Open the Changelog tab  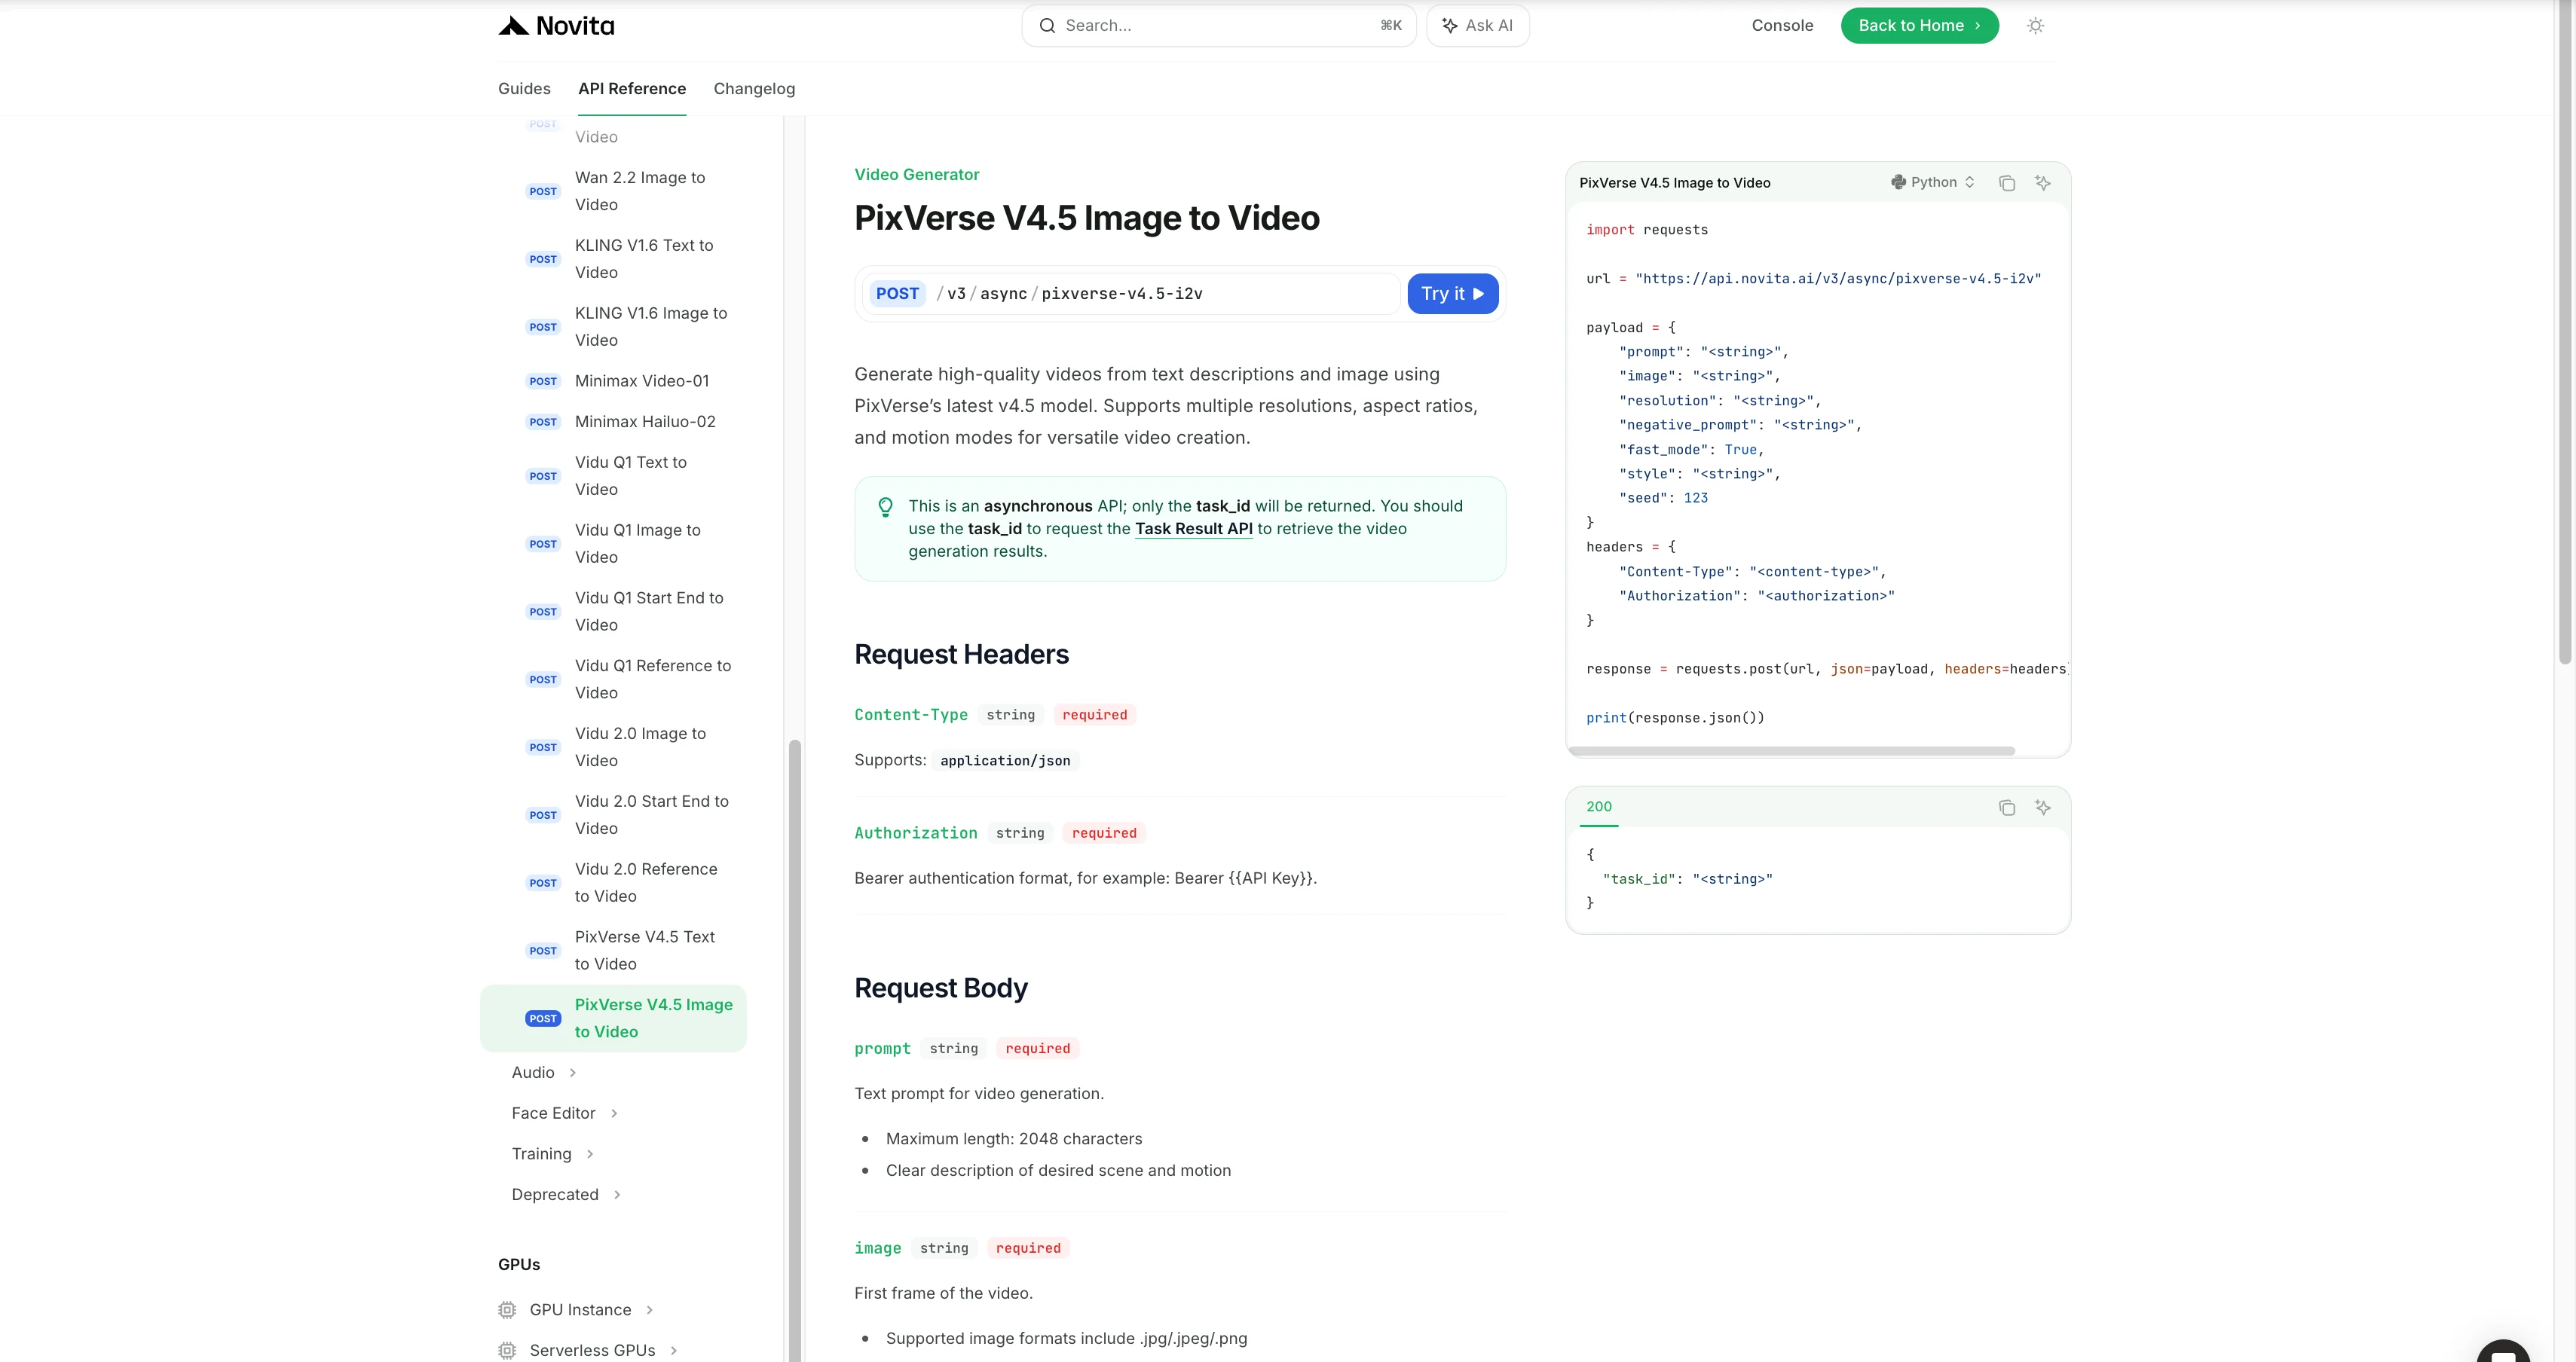[754, 89]
